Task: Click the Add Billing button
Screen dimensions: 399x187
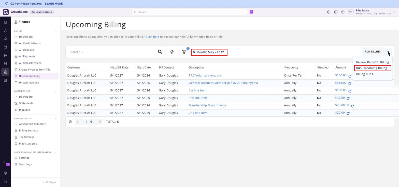Action: click(373, 52)
